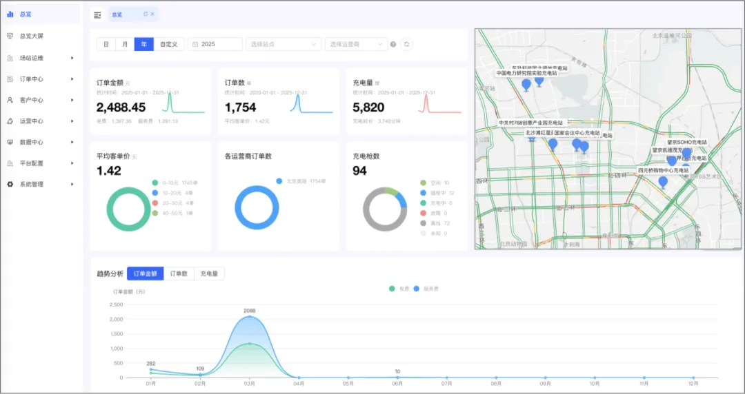Viewport: 745px width, 394px height.
Task: Select the 日 time range option
Action: [x=106, y=44]
